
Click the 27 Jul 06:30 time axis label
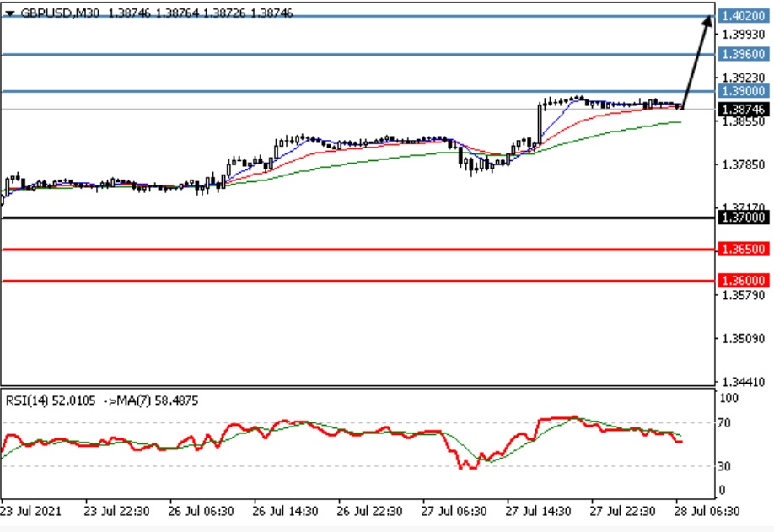click(454, 511)
